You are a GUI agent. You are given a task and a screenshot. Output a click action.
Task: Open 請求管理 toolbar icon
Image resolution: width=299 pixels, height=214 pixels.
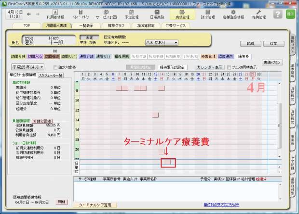click(x=208, y=13)
